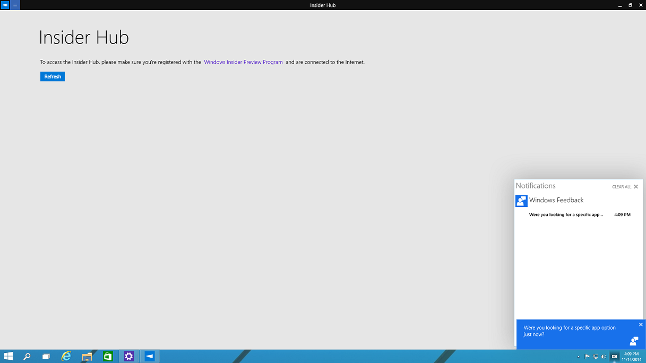Click the blue toast asking about a specific app option
The width and height of the screenshot is (646, 363).
coord(571,332)
